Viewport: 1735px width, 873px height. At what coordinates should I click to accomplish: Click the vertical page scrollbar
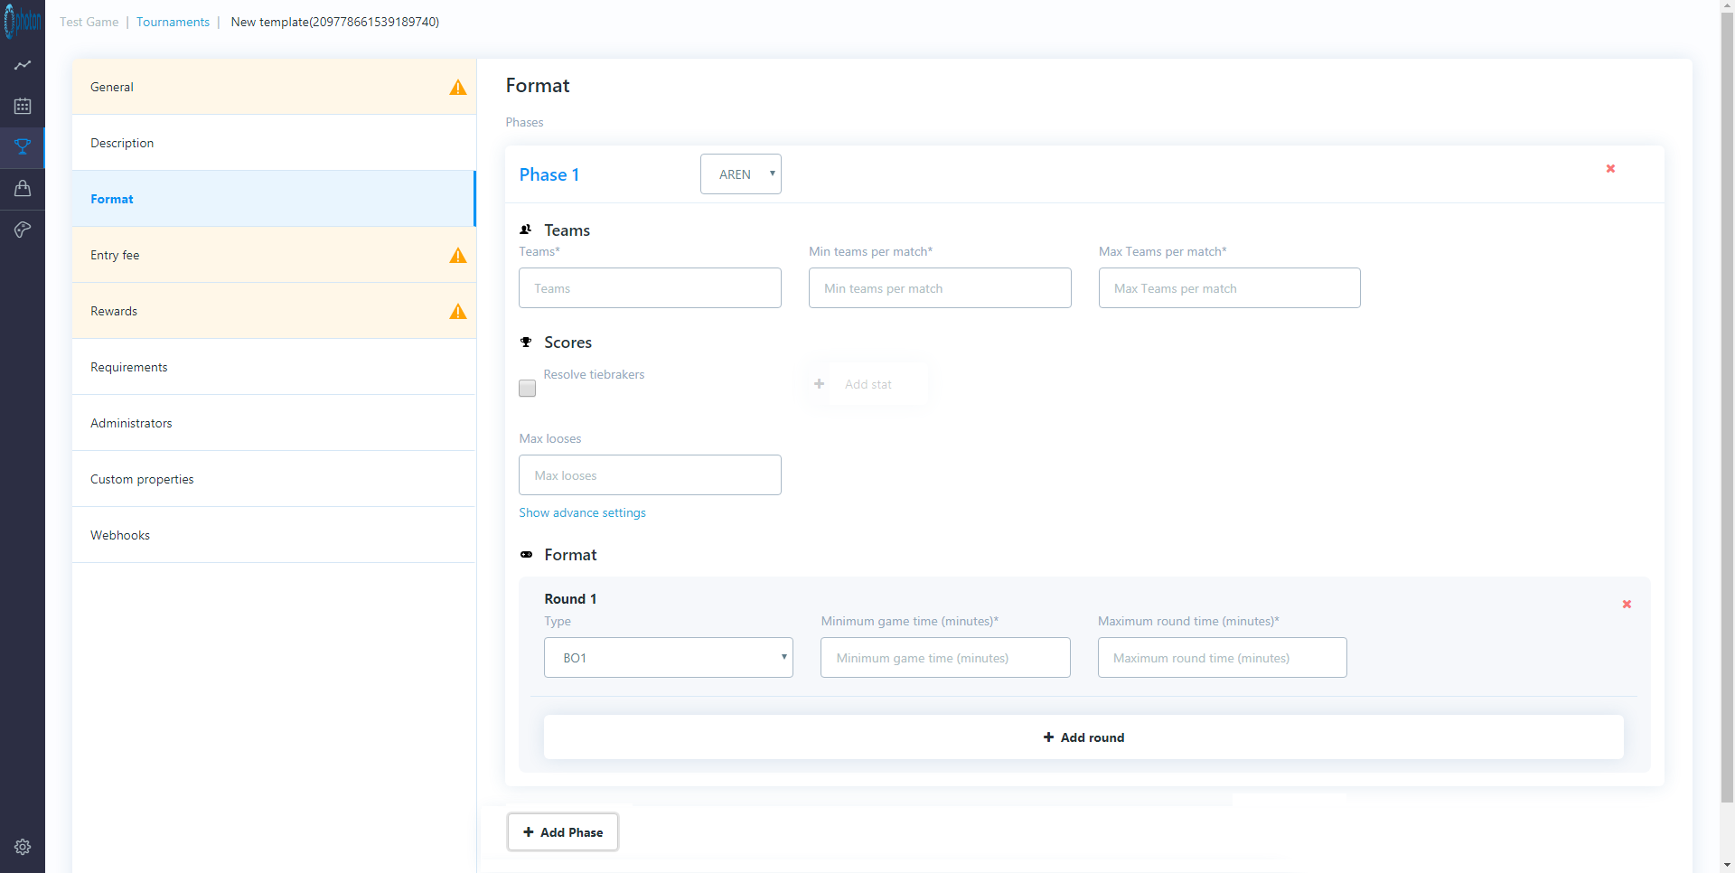[x=1727, y=407]
